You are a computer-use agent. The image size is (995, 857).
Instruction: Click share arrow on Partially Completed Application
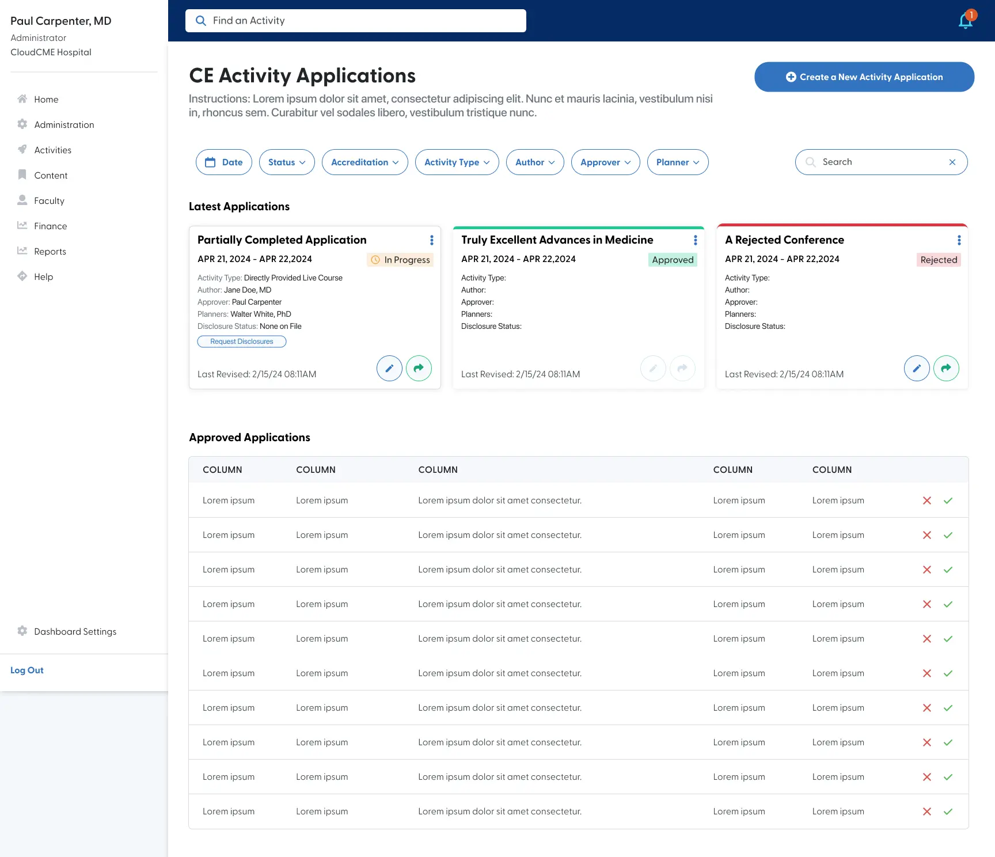[x=419, y=368]
